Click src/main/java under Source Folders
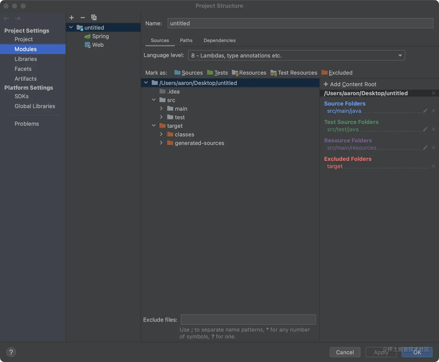 [x=344, y=111]
